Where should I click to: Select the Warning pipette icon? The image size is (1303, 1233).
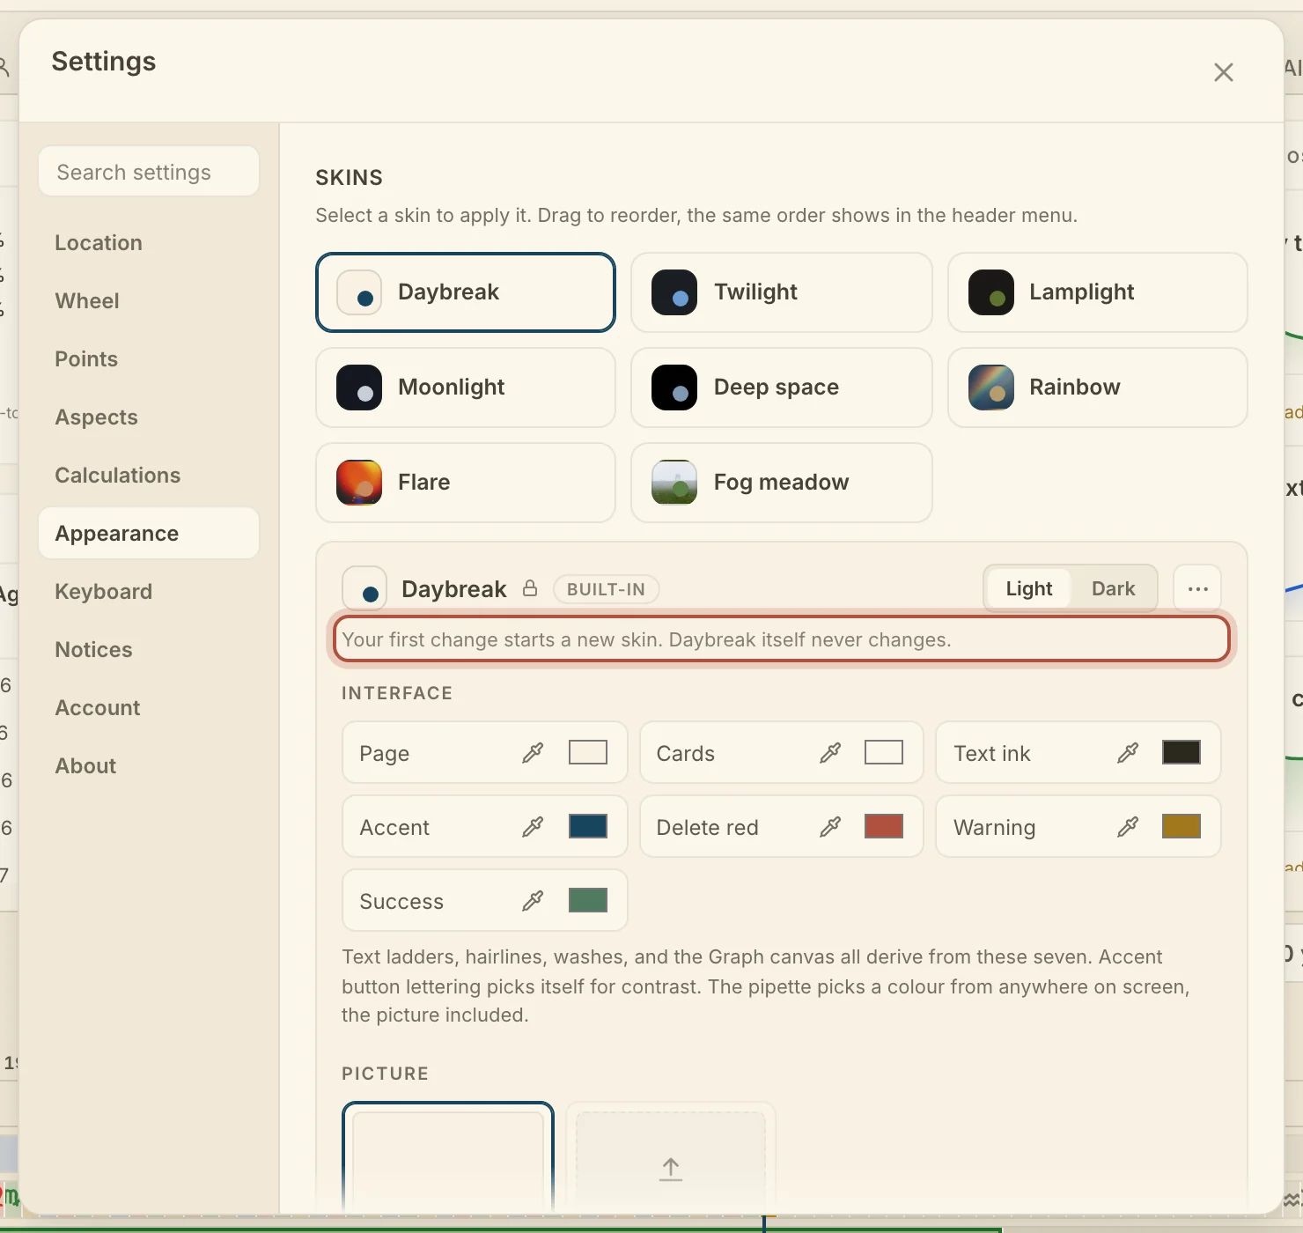(1128, 827)
